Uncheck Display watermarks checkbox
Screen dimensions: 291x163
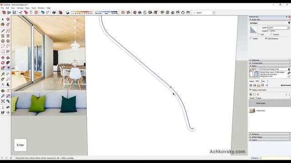click(251, 90)
